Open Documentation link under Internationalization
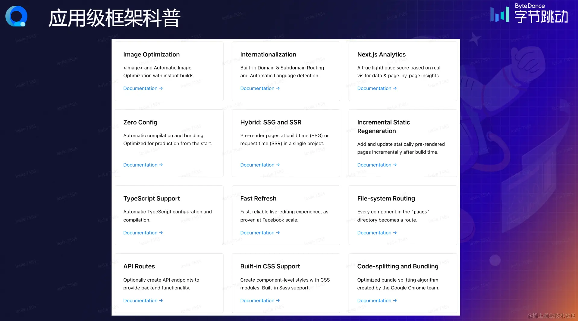Screen dimensions: 578x321 click(x=260, y=88)
